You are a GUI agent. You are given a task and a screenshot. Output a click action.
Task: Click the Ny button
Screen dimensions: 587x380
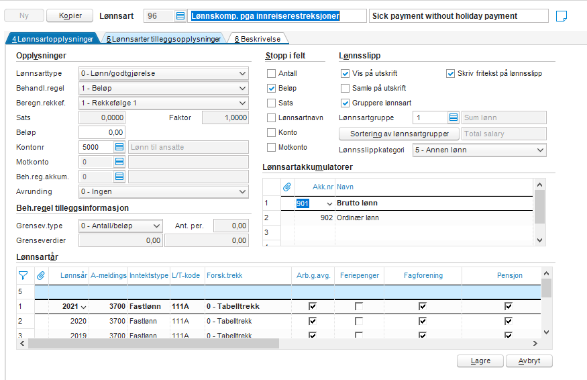pyautogui.click(x=24, y=15)
